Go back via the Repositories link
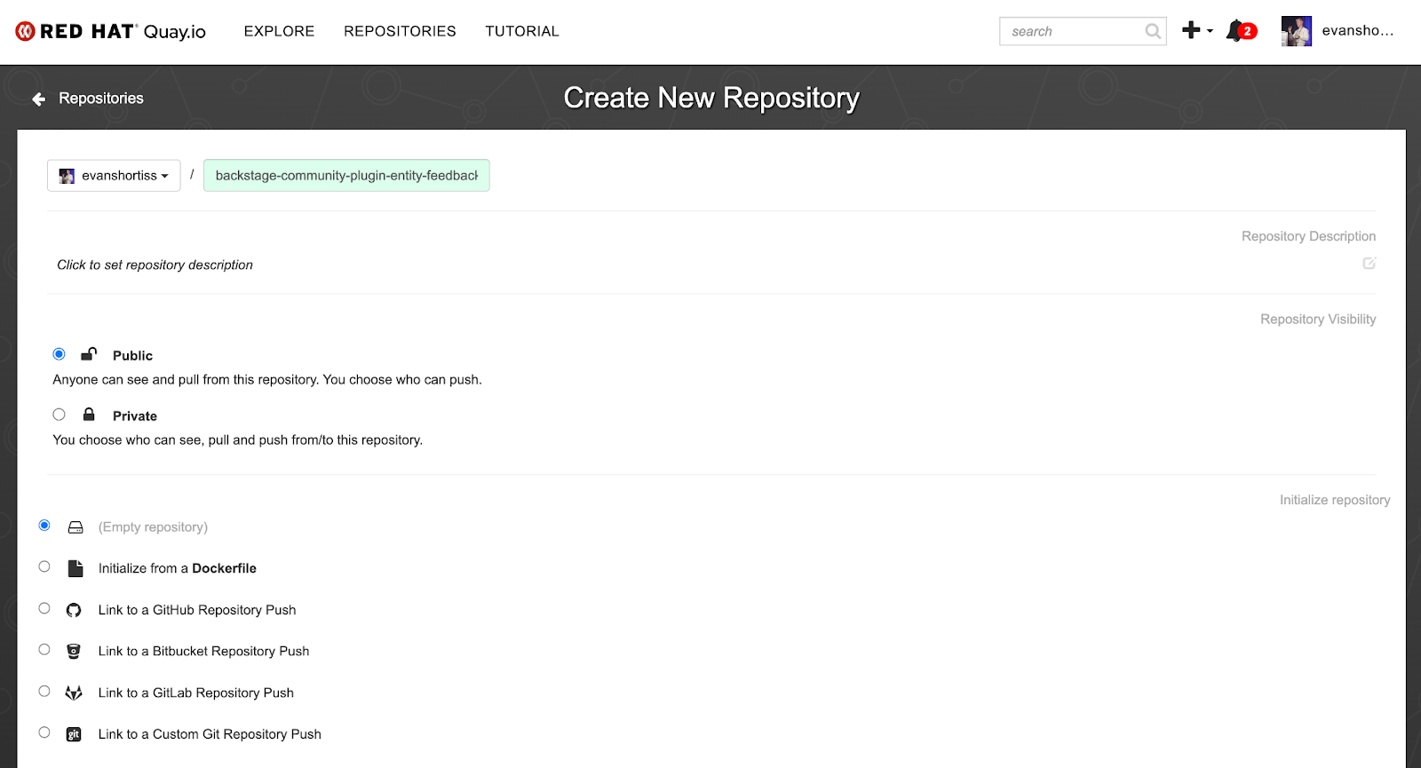This screenshot has height=768, width=1421. (x=101, y=99)
